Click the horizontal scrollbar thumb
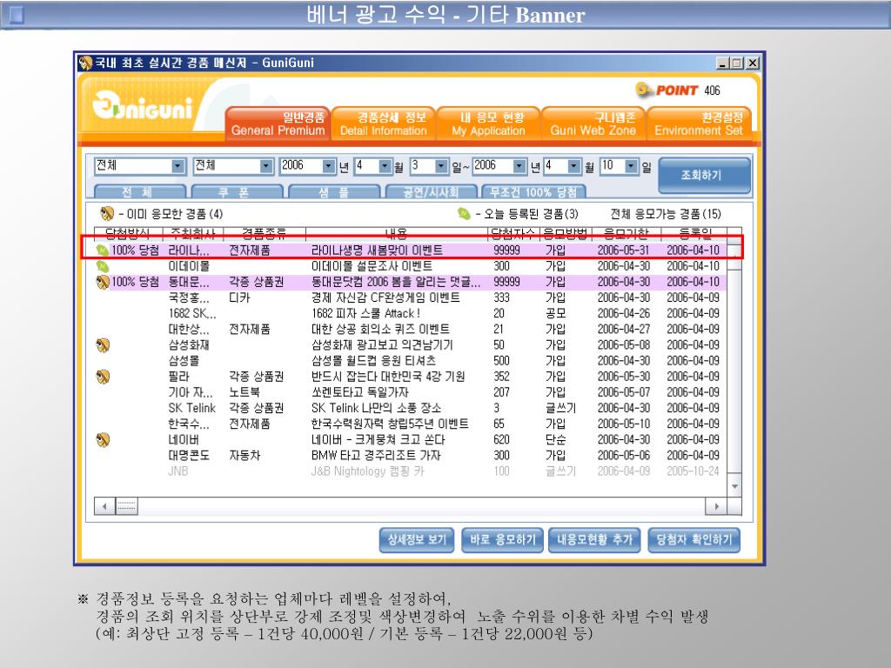Image resolution: width=891 pixels, height=668 pixels. (127, 506)
